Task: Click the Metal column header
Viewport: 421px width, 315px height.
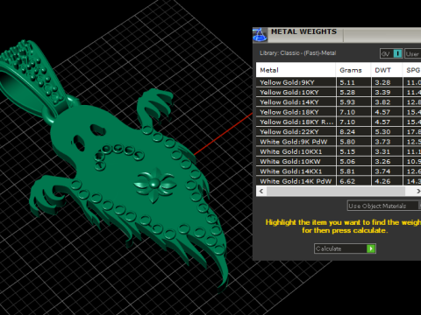Action: (296, 70)
